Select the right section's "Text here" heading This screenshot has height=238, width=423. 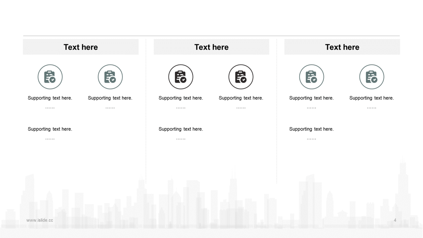(342, 47)
